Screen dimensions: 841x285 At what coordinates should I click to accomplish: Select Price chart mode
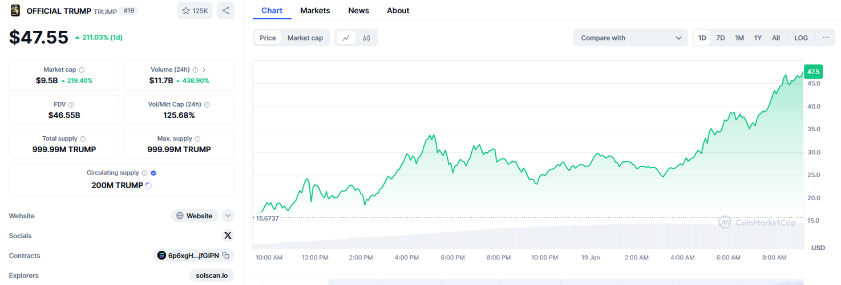[268, 38]
